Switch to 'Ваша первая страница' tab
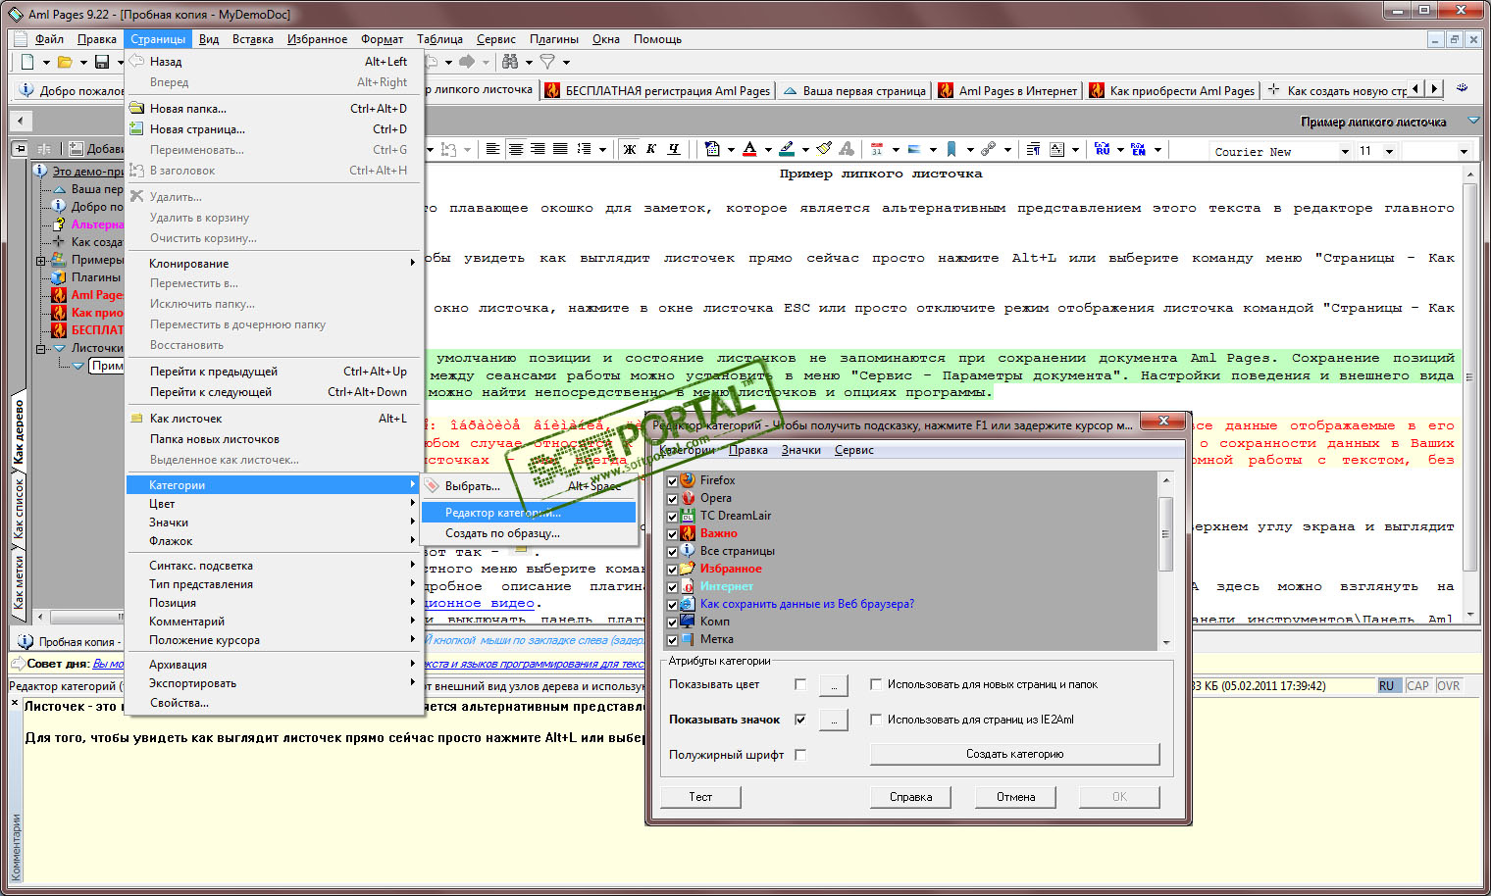The width and height of the screenshot is (1491, 896). pos(853,90)
